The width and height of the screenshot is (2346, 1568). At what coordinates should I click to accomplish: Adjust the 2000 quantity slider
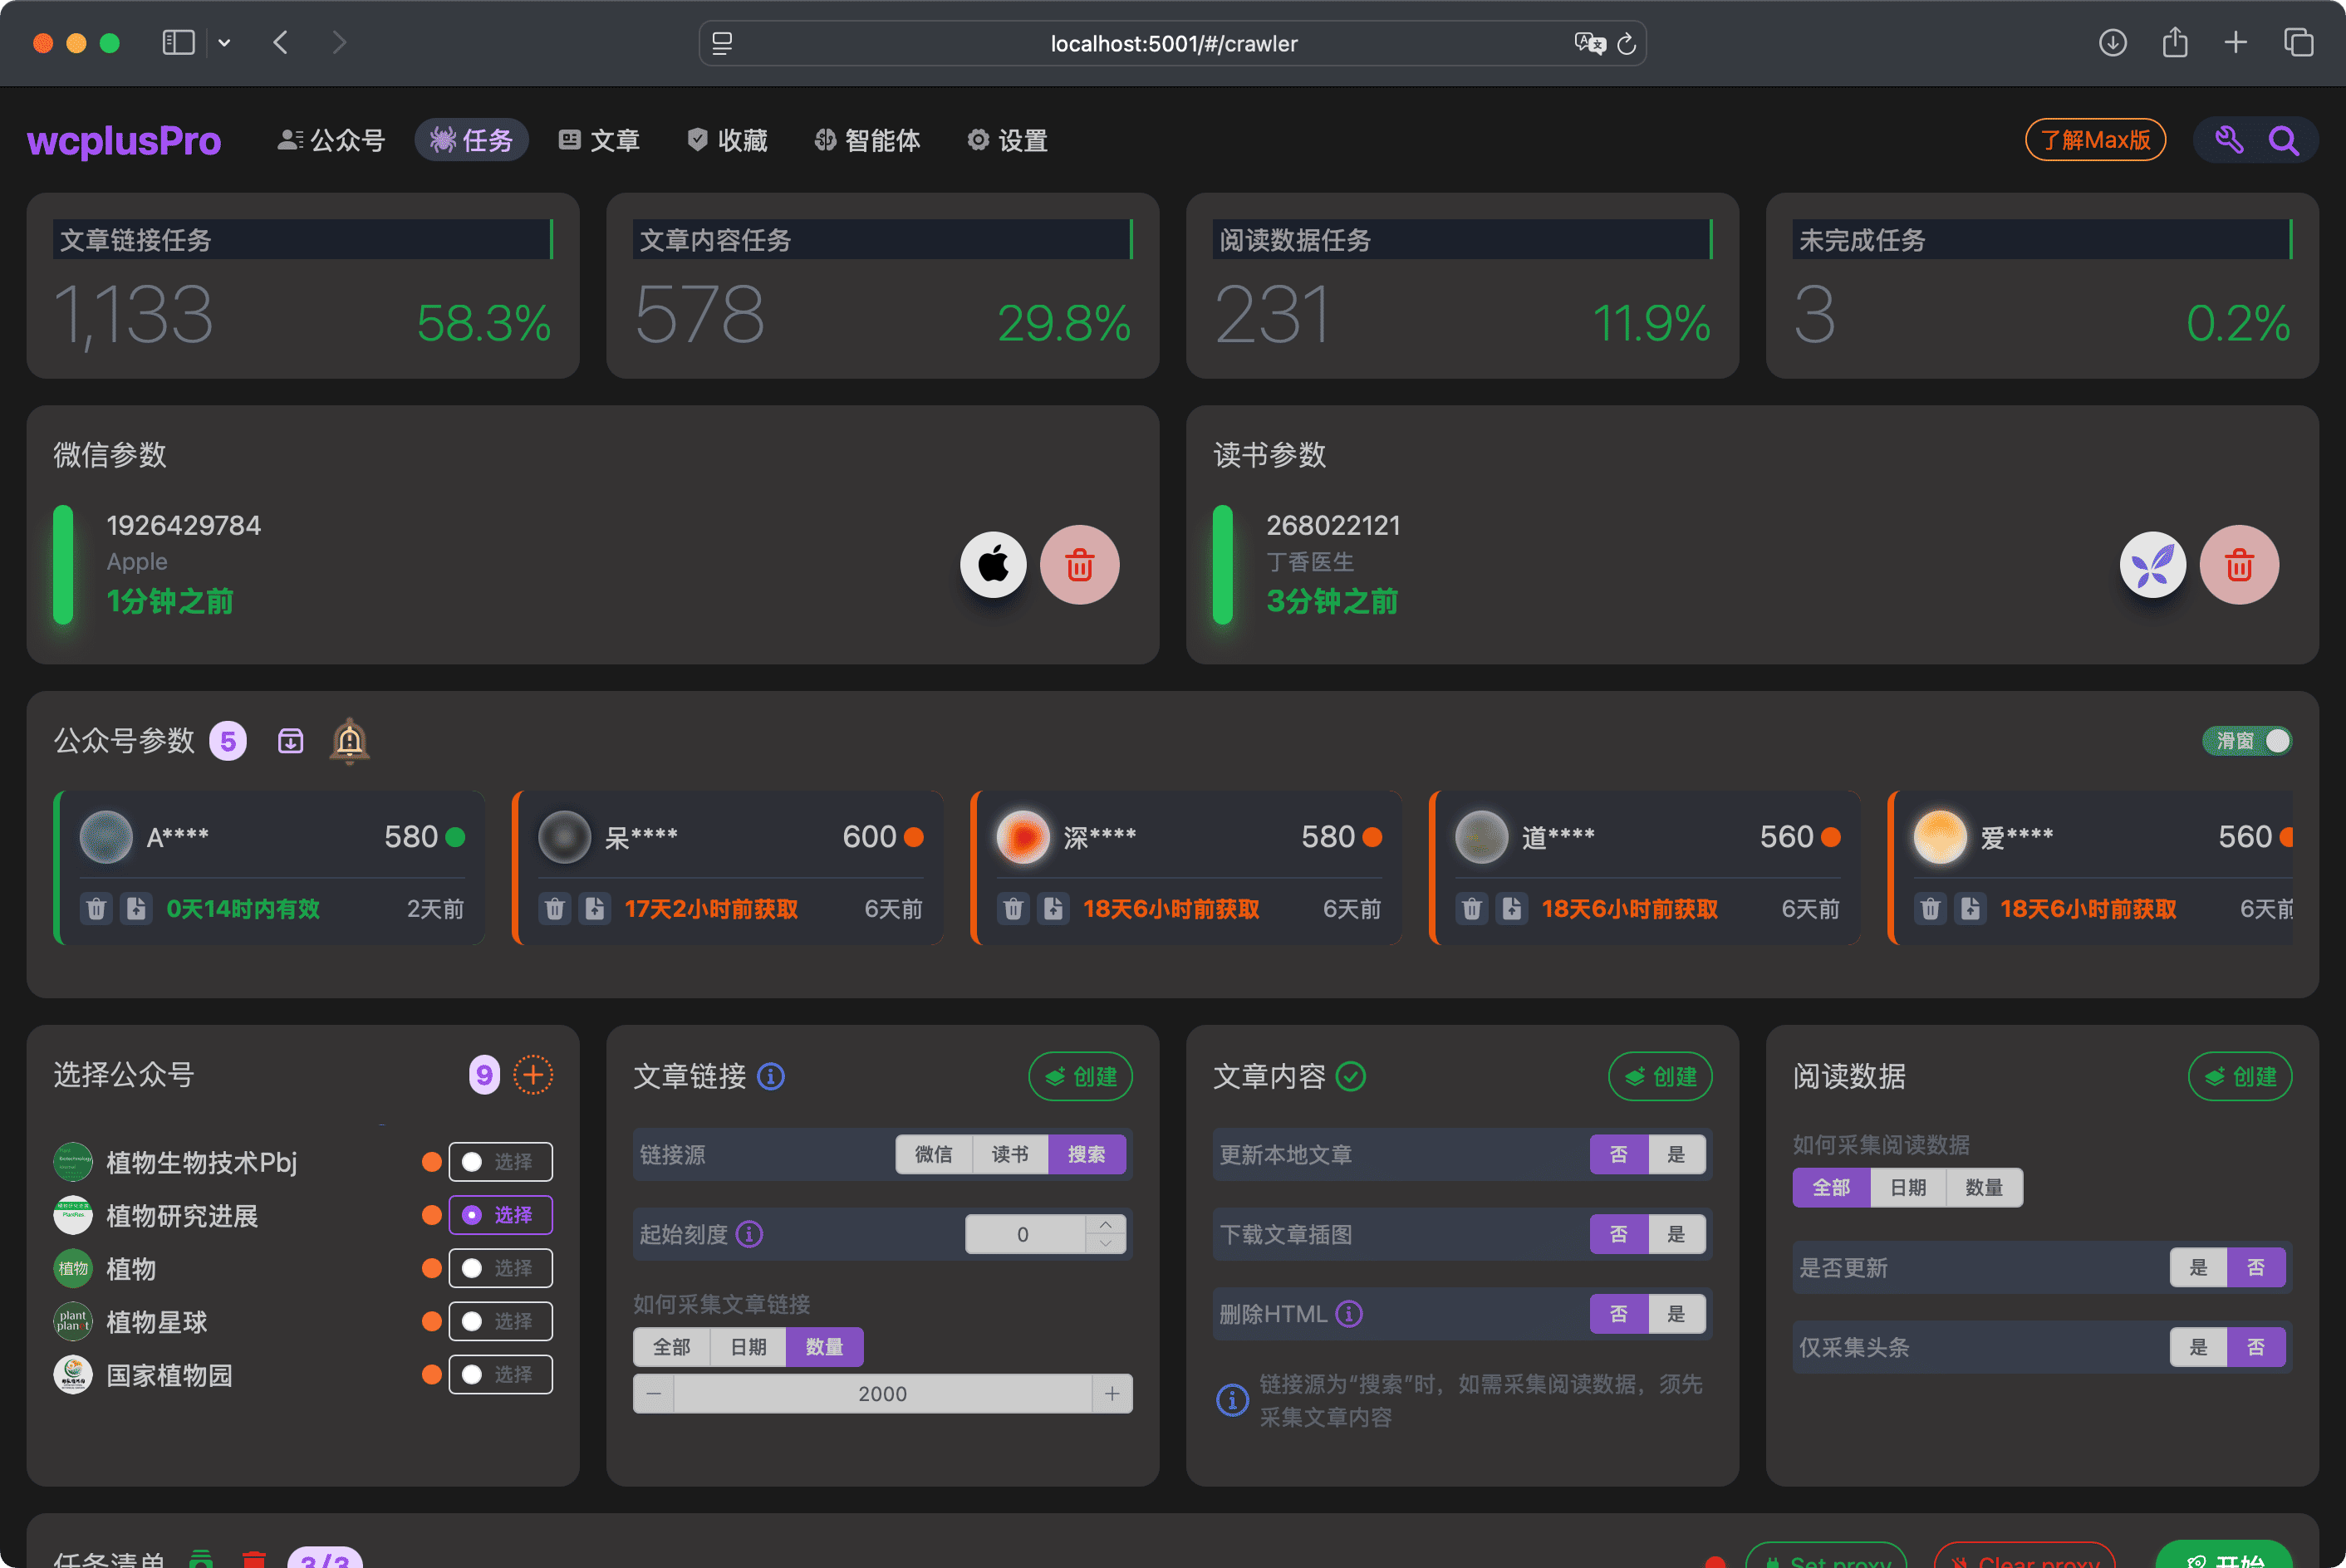(882, 1392)
